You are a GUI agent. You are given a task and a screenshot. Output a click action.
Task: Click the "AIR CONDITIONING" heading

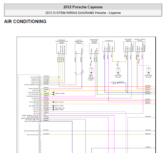[x=25, y=21]
